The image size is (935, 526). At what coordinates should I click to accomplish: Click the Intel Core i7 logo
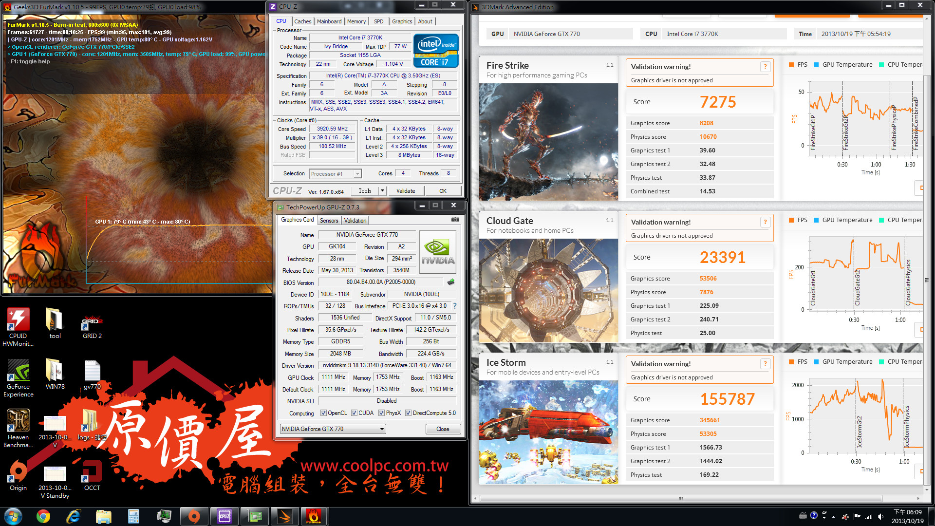436,50
